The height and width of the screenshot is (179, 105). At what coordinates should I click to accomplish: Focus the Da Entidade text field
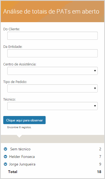click(52, 53)
